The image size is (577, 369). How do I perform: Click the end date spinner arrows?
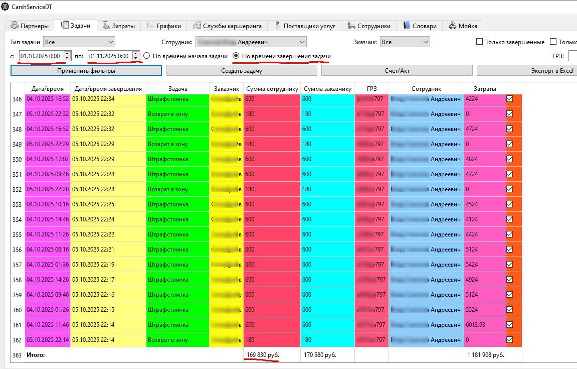[136, 56]
